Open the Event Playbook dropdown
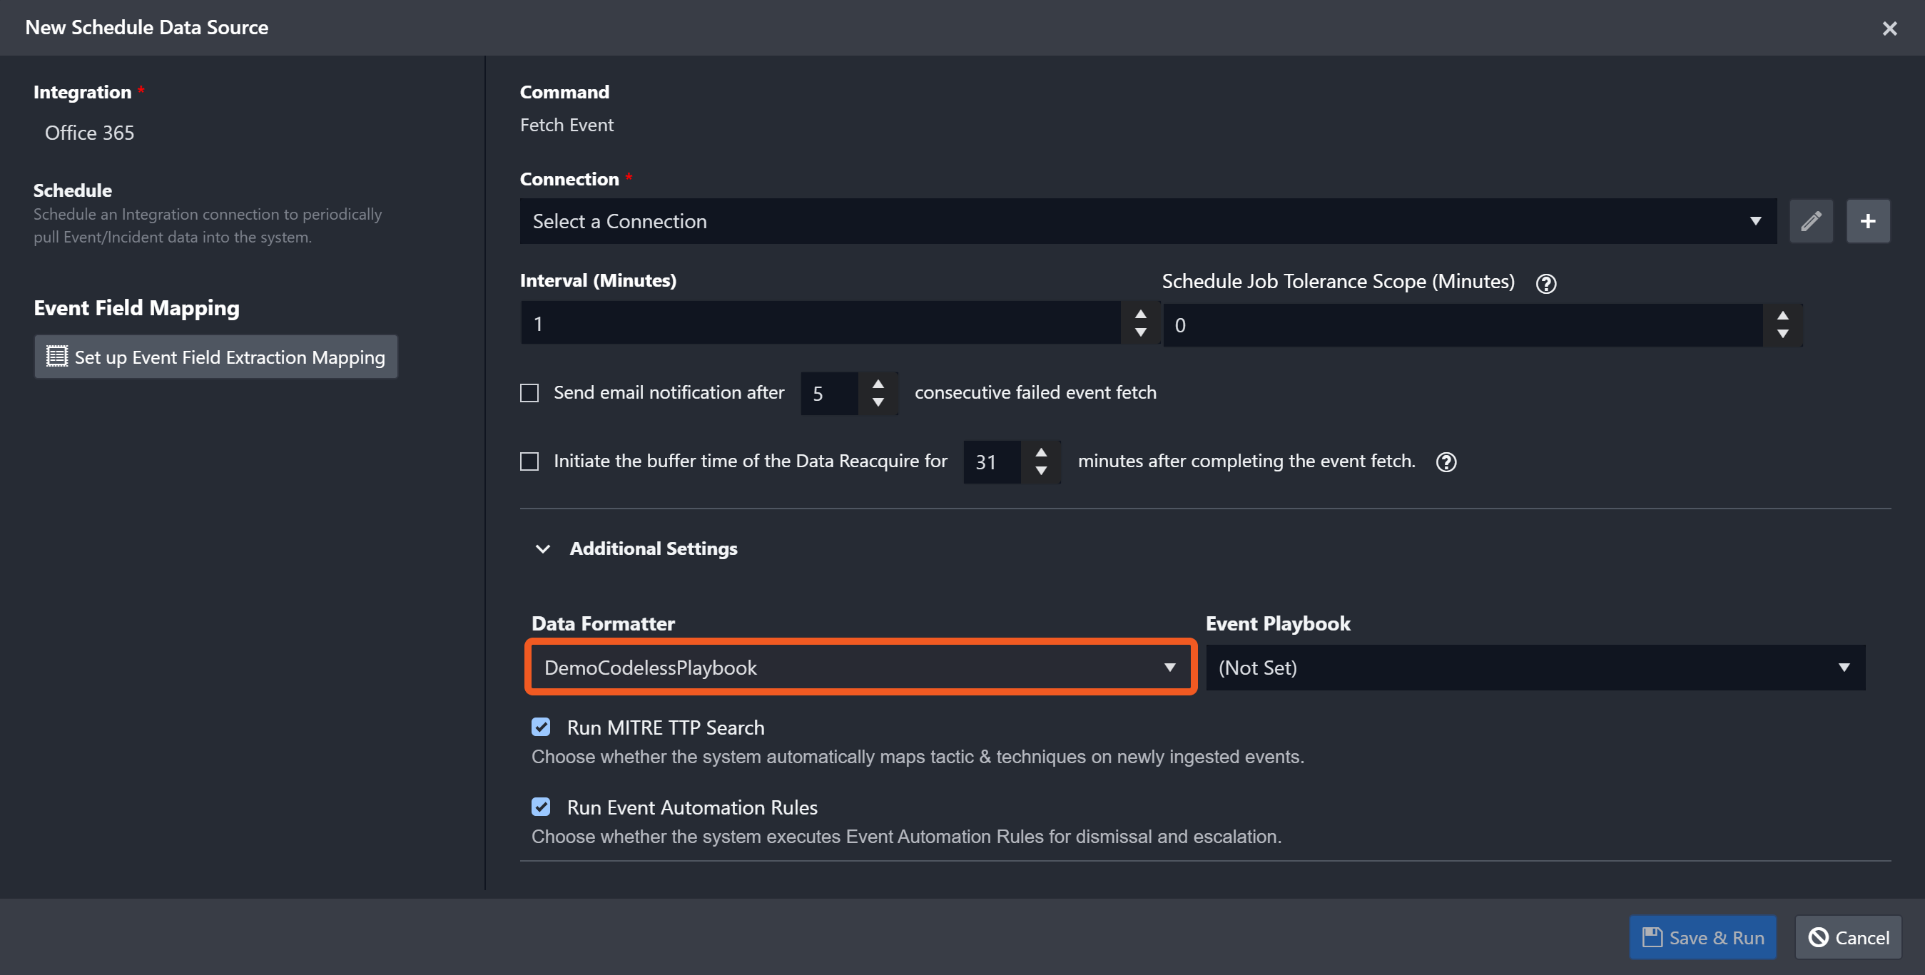This screenshot has height=975, width=1925. point(1535,667)
